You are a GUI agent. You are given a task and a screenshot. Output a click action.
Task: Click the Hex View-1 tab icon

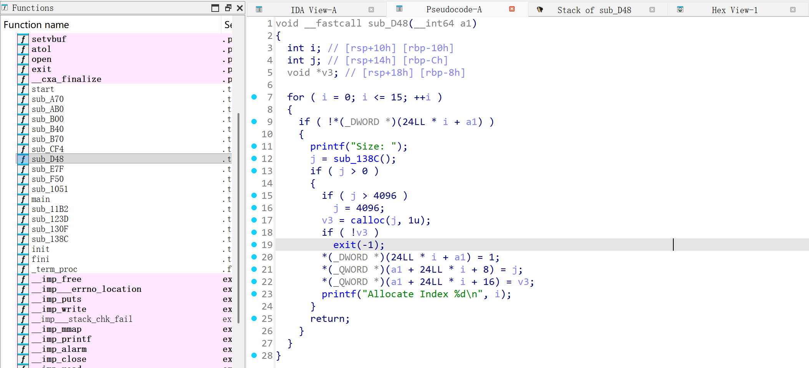pos(680,9)
